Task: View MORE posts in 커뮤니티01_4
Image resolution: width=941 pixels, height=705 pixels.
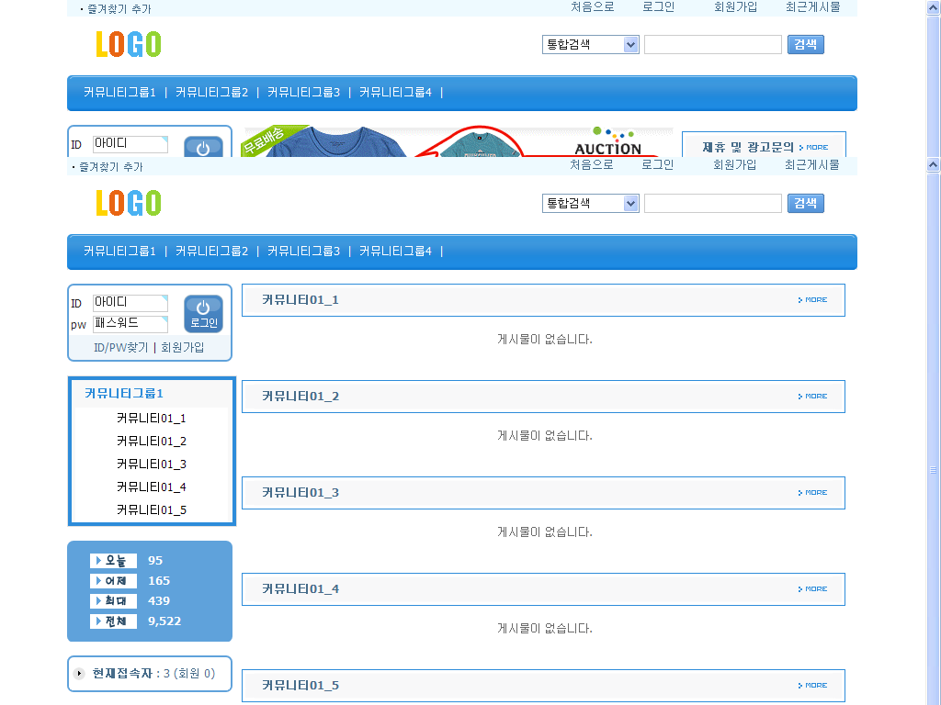Action: (813, 589)
